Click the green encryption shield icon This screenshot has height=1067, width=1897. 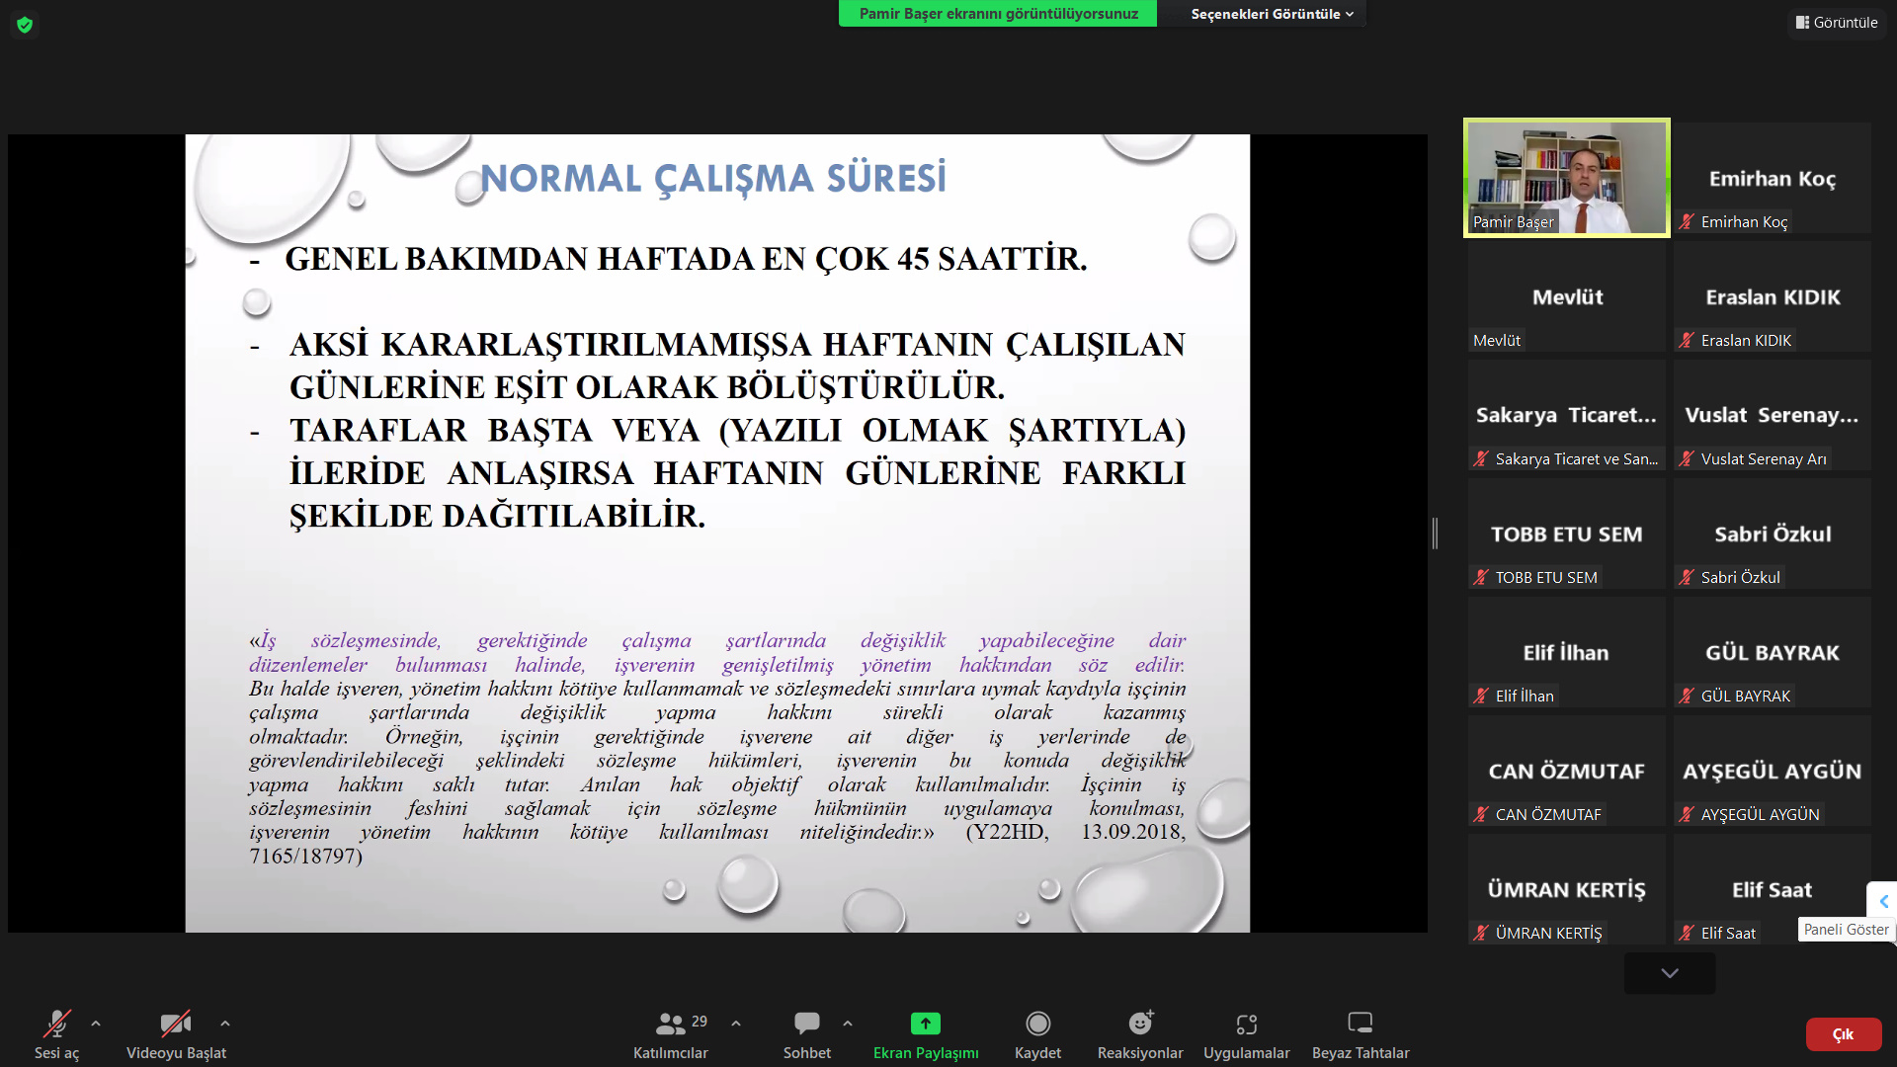25,25
